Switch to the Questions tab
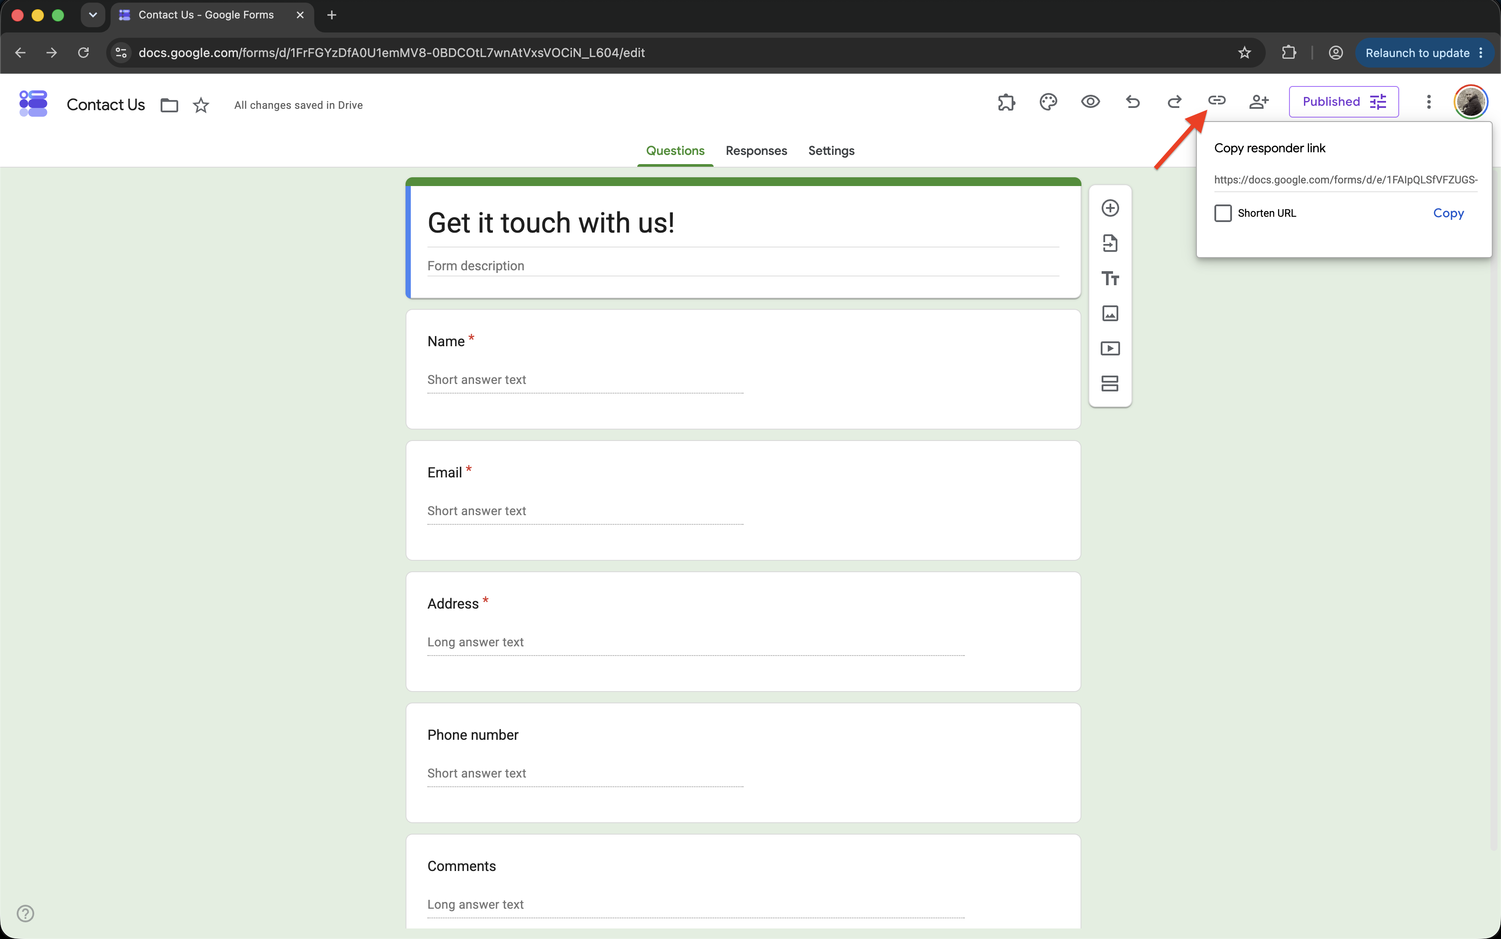The image size is (1501, 939). tap(675, 151)
